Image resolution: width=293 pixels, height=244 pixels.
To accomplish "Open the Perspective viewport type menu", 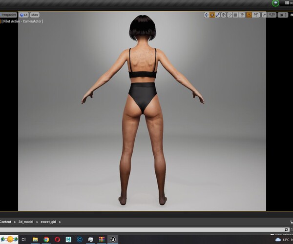I will (x=8, y=15).
